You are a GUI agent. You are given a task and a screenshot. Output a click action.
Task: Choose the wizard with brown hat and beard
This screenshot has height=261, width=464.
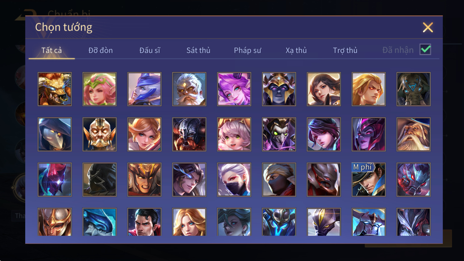pos(414,134)
